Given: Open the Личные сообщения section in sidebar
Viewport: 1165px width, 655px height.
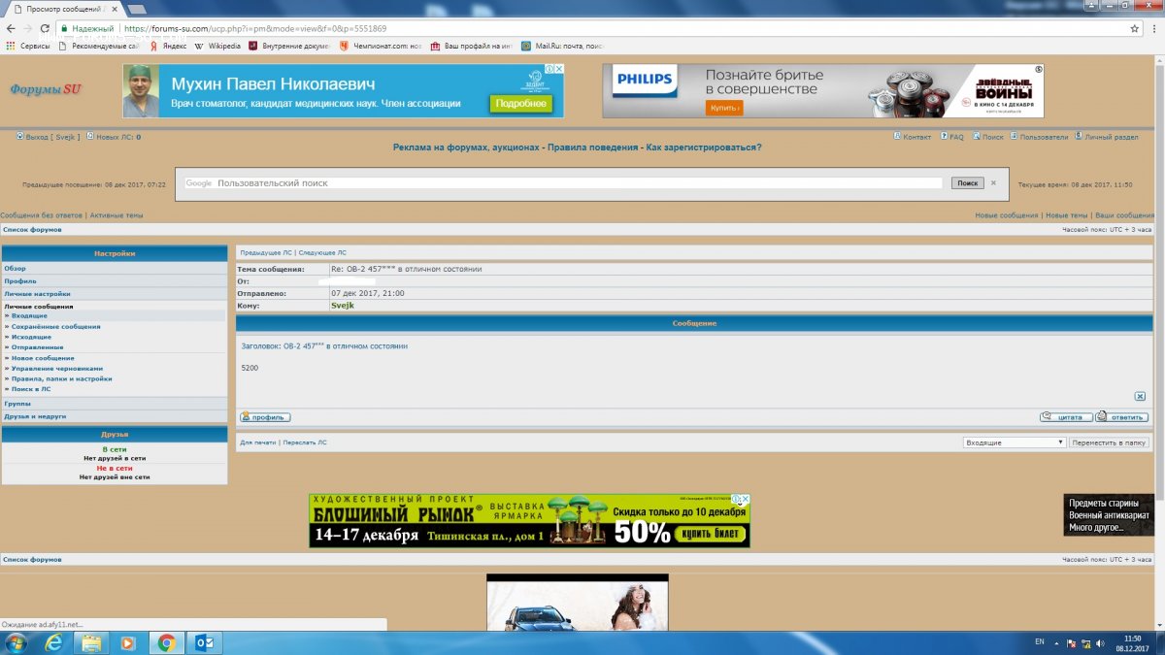Looking at the screenshot, I should (39, 307).
